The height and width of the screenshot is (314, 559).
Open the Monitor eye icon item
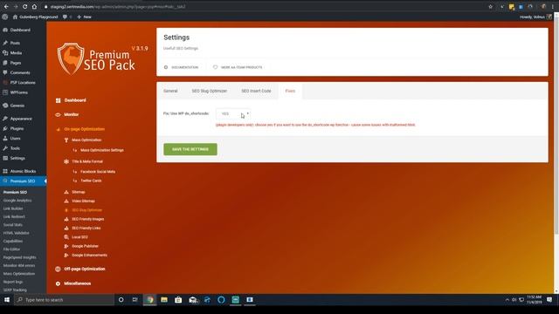(59, 114)
